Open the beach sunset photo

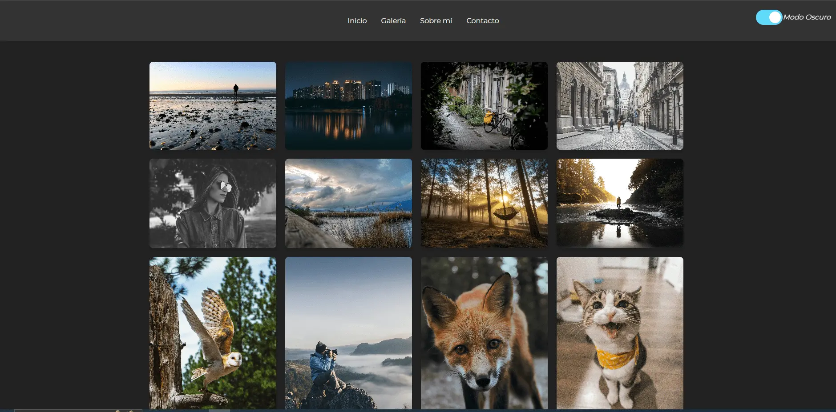(212, 105)
